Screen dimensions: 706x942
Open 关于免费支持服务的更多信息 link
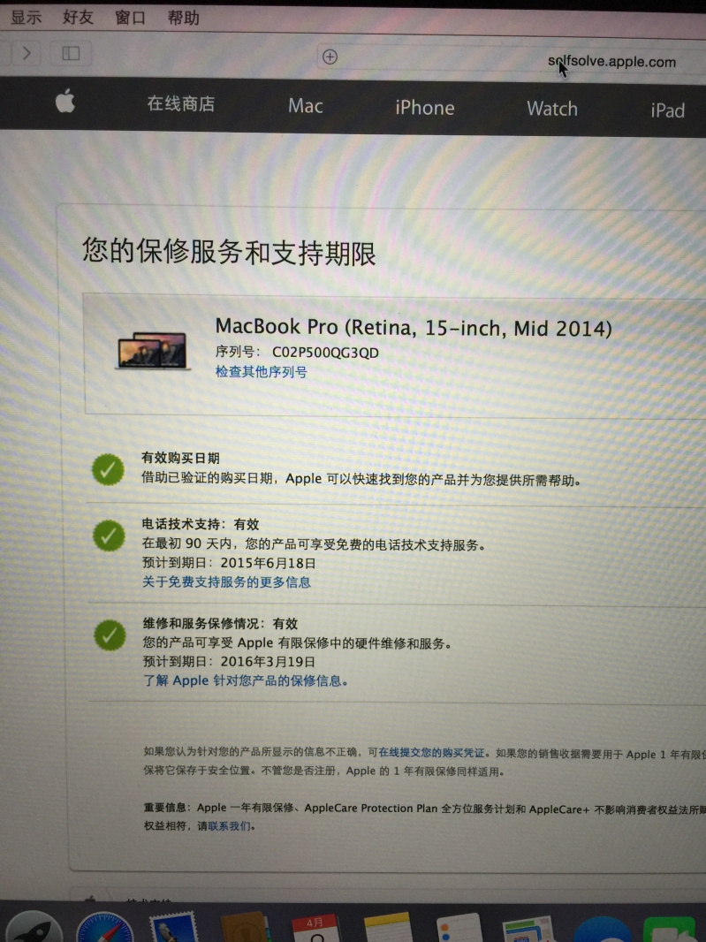click(x=226, y=581)
